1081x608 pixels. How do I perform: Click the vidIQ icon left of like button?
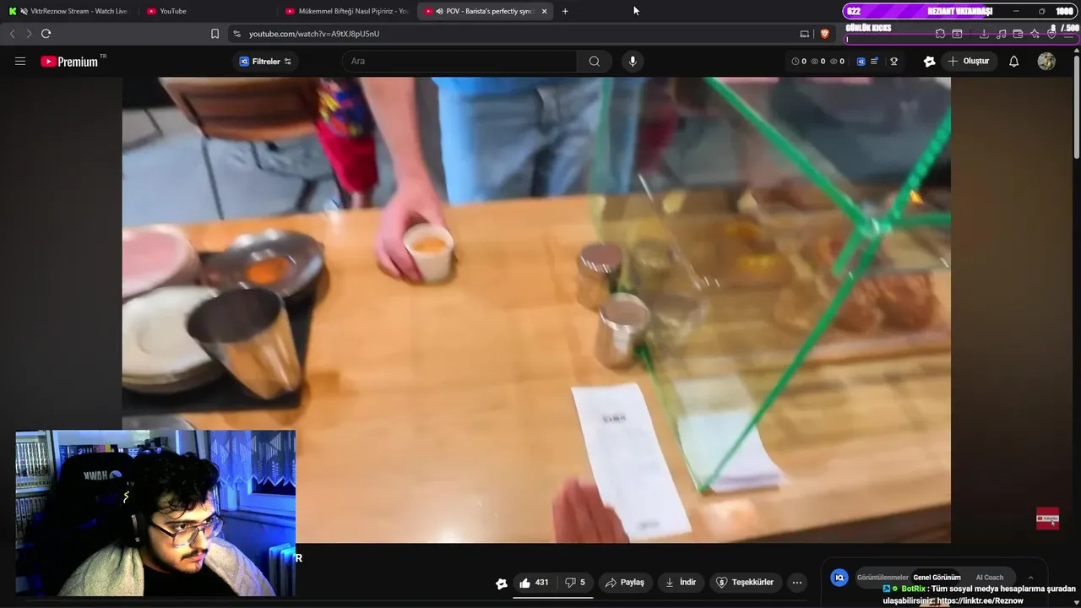(x=502, y=583)
